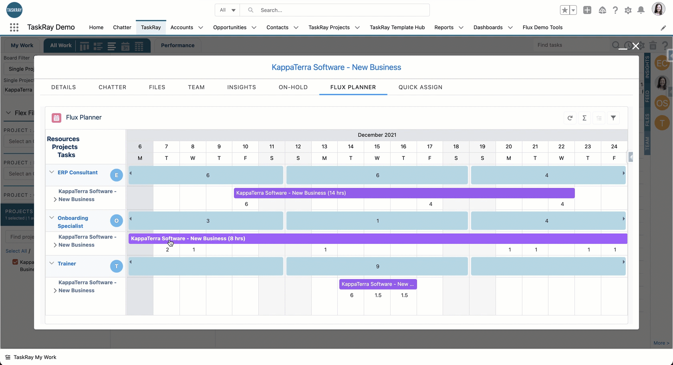Image resolution: width=673 pixels, height=365 pixels.
Task: Collapse the ERP Consultant resource row
Action: [x=52, y=172]
